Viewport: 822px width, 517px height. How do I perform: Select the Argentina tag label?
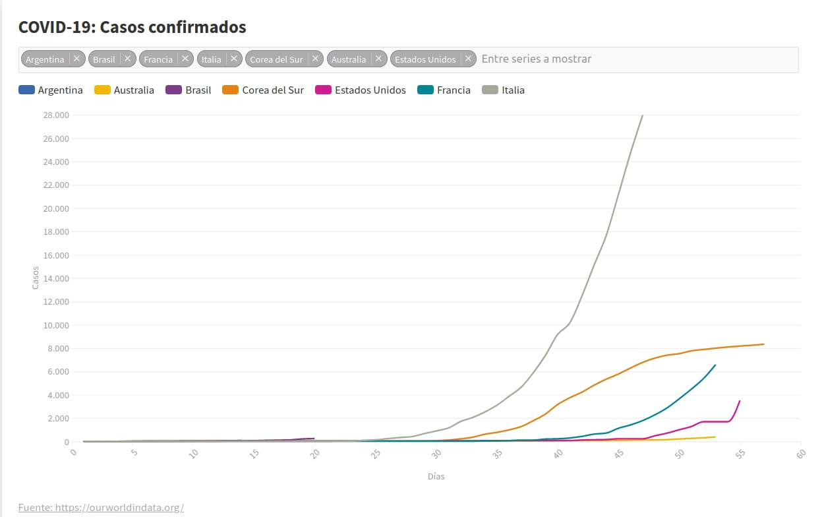coord(45,59)
